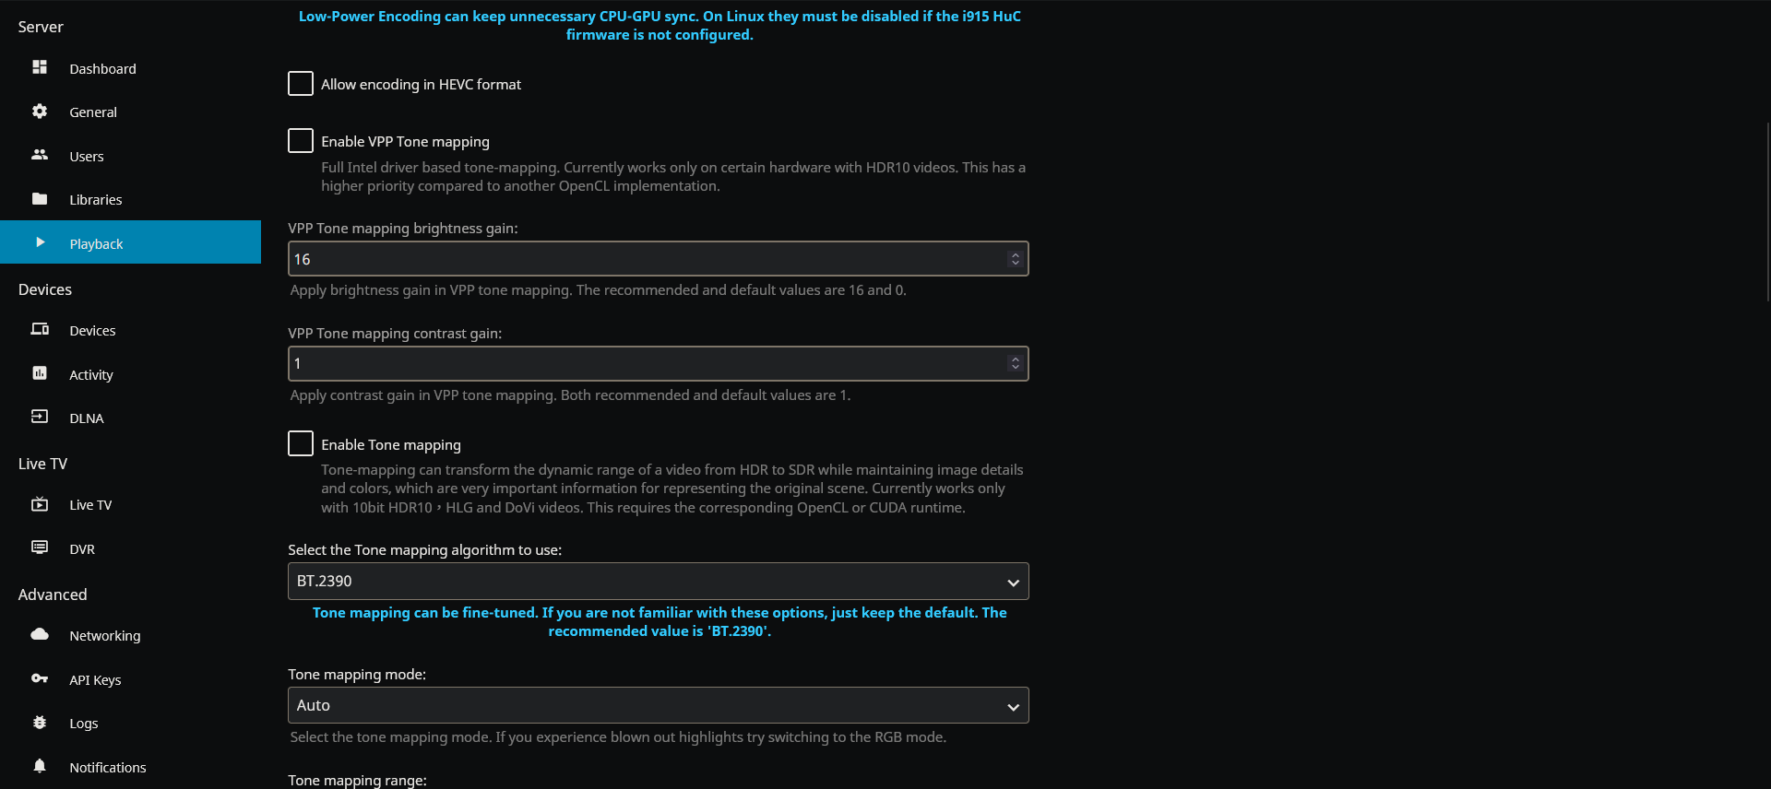This screenshot has width=1771, height=789.
Task: Click the General gear icon
Action: click(x=40, y=112)
